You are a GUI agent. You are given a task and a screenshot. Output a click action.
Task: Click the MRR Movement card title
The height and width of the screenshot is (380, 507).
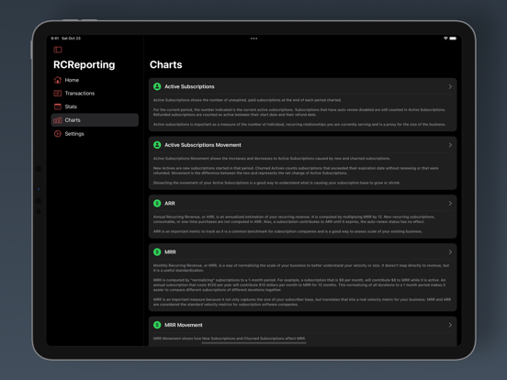pos(184,325)
